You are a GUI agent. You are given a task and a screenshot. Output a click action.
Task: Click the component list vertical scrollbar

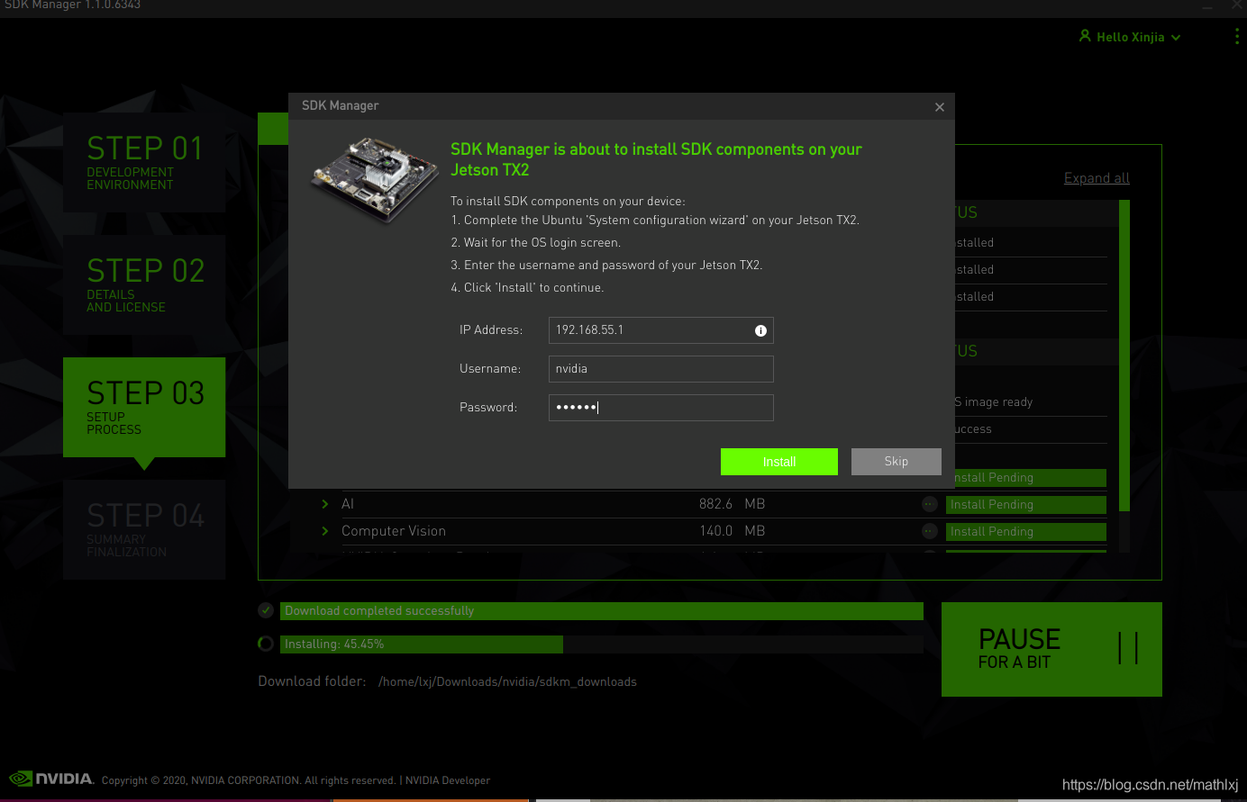1124,356
